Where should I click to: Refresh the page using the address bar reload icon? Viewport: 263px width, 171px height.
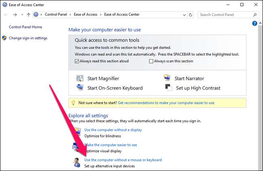[191, 15]
